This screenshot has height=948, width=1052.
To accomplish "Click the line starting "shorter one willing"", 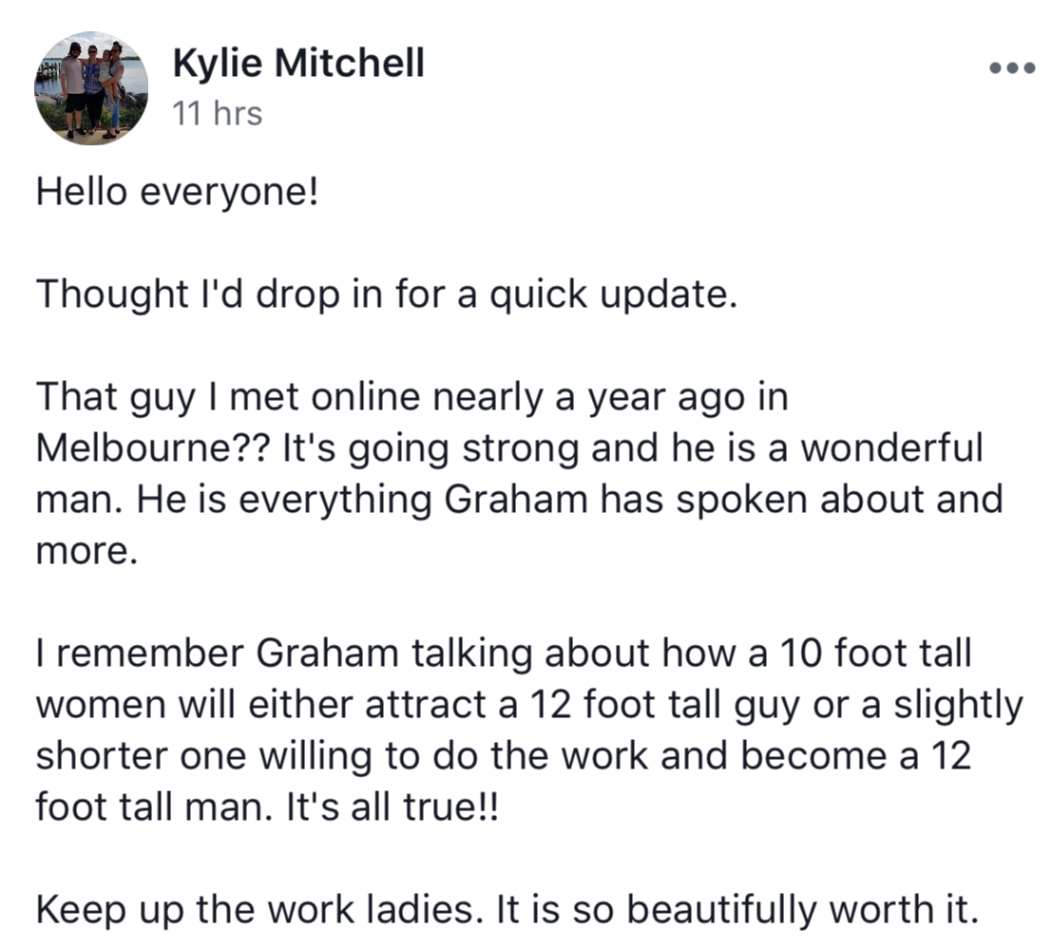I will (504, 756).
